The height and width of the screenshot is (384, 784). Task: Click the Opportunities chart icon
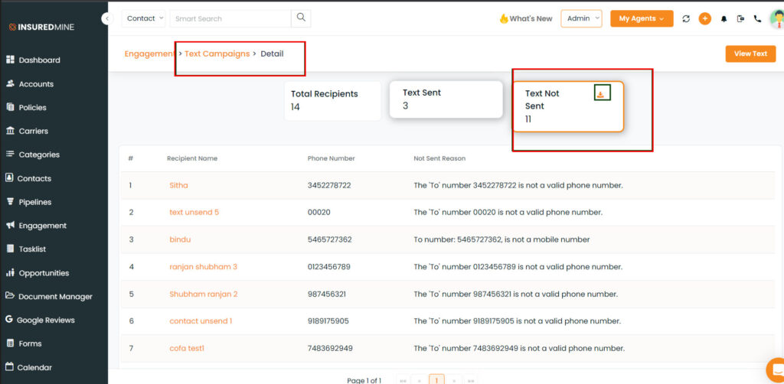(x=9, y=272)
